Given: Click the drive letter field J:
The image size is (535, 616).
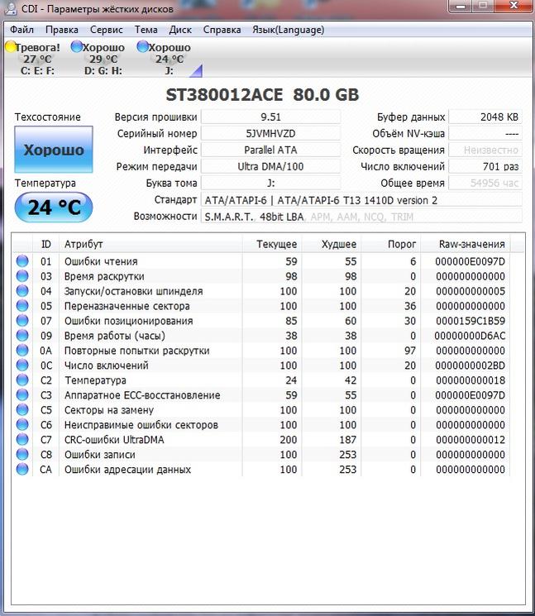Looking at the screenshot, I should (270, 183).
